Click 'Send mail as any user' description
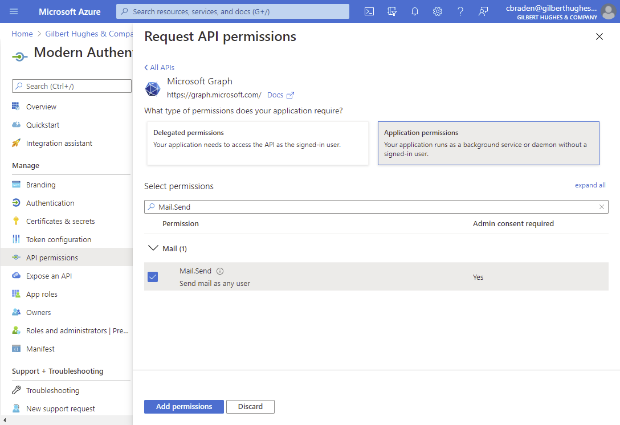This screenshot has height=425, width=620. 215,284
